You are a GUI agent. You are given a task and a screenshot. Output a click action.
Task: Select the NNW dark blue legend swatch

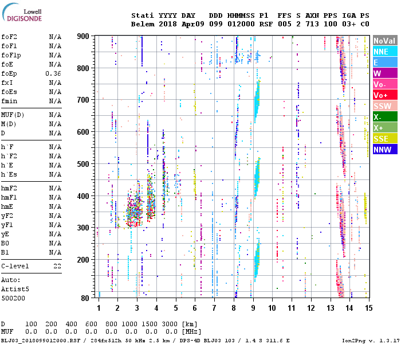click(x=385, y=150)
